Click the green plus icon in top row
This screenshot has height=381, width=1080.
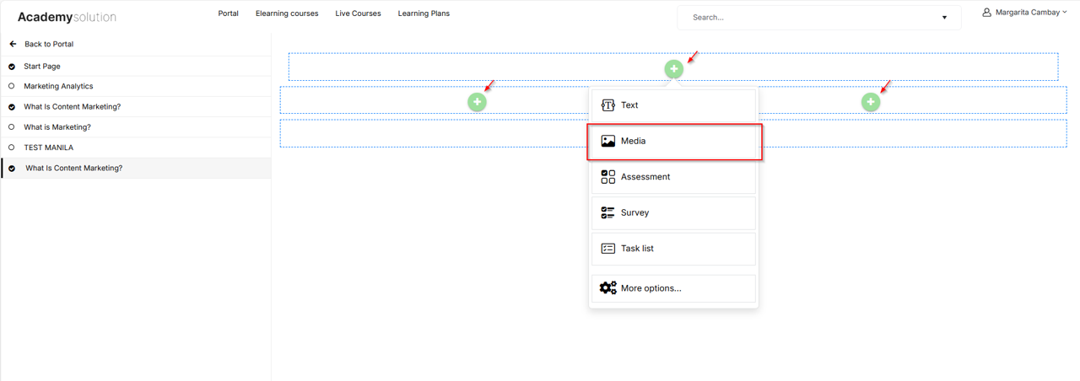(673, 68)
